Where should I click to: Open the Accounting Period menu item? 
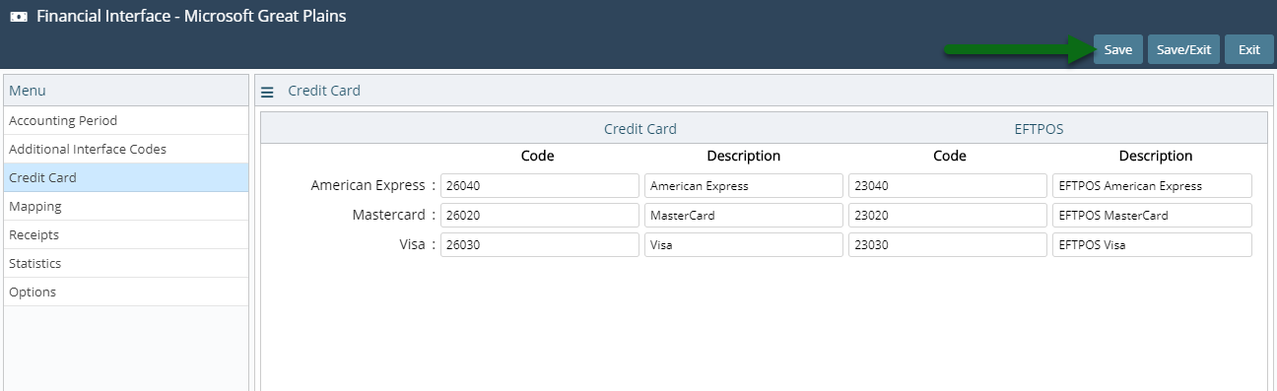126,121
